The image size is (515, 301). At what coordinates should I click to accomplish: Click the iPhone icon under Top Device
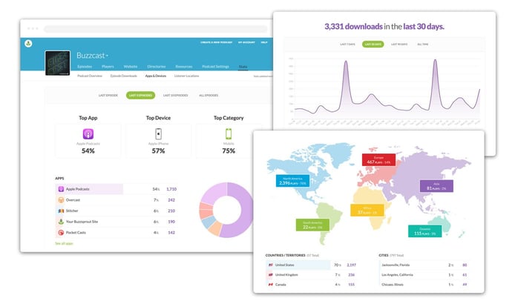[158, 134]
